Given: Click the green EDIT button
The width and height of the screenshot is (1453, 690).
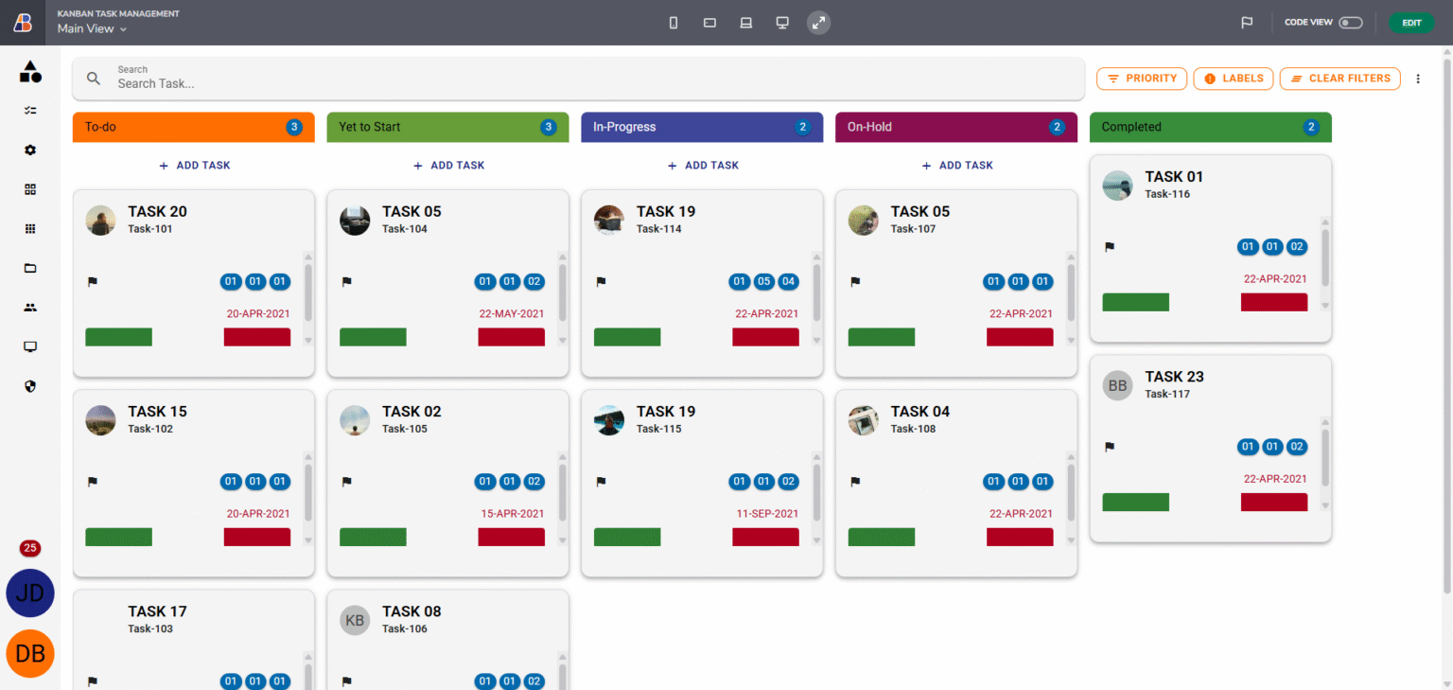Looking at the screenshot, I should tap(1410, 23).
